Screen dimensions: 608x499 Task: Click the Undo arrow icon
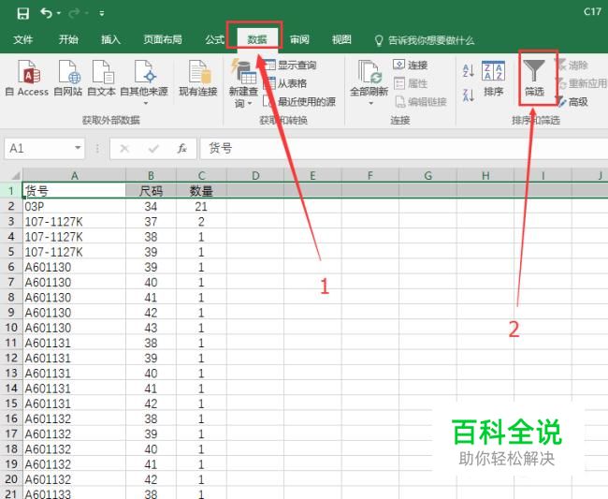pos(46,14)
